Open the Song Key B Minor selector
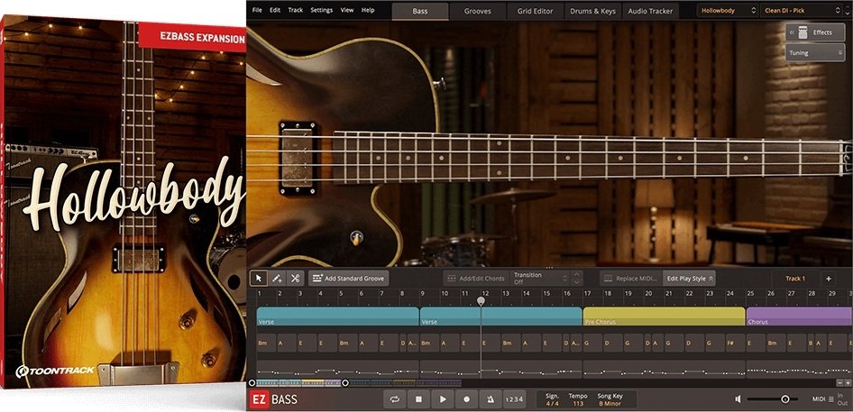 [610, 404]
